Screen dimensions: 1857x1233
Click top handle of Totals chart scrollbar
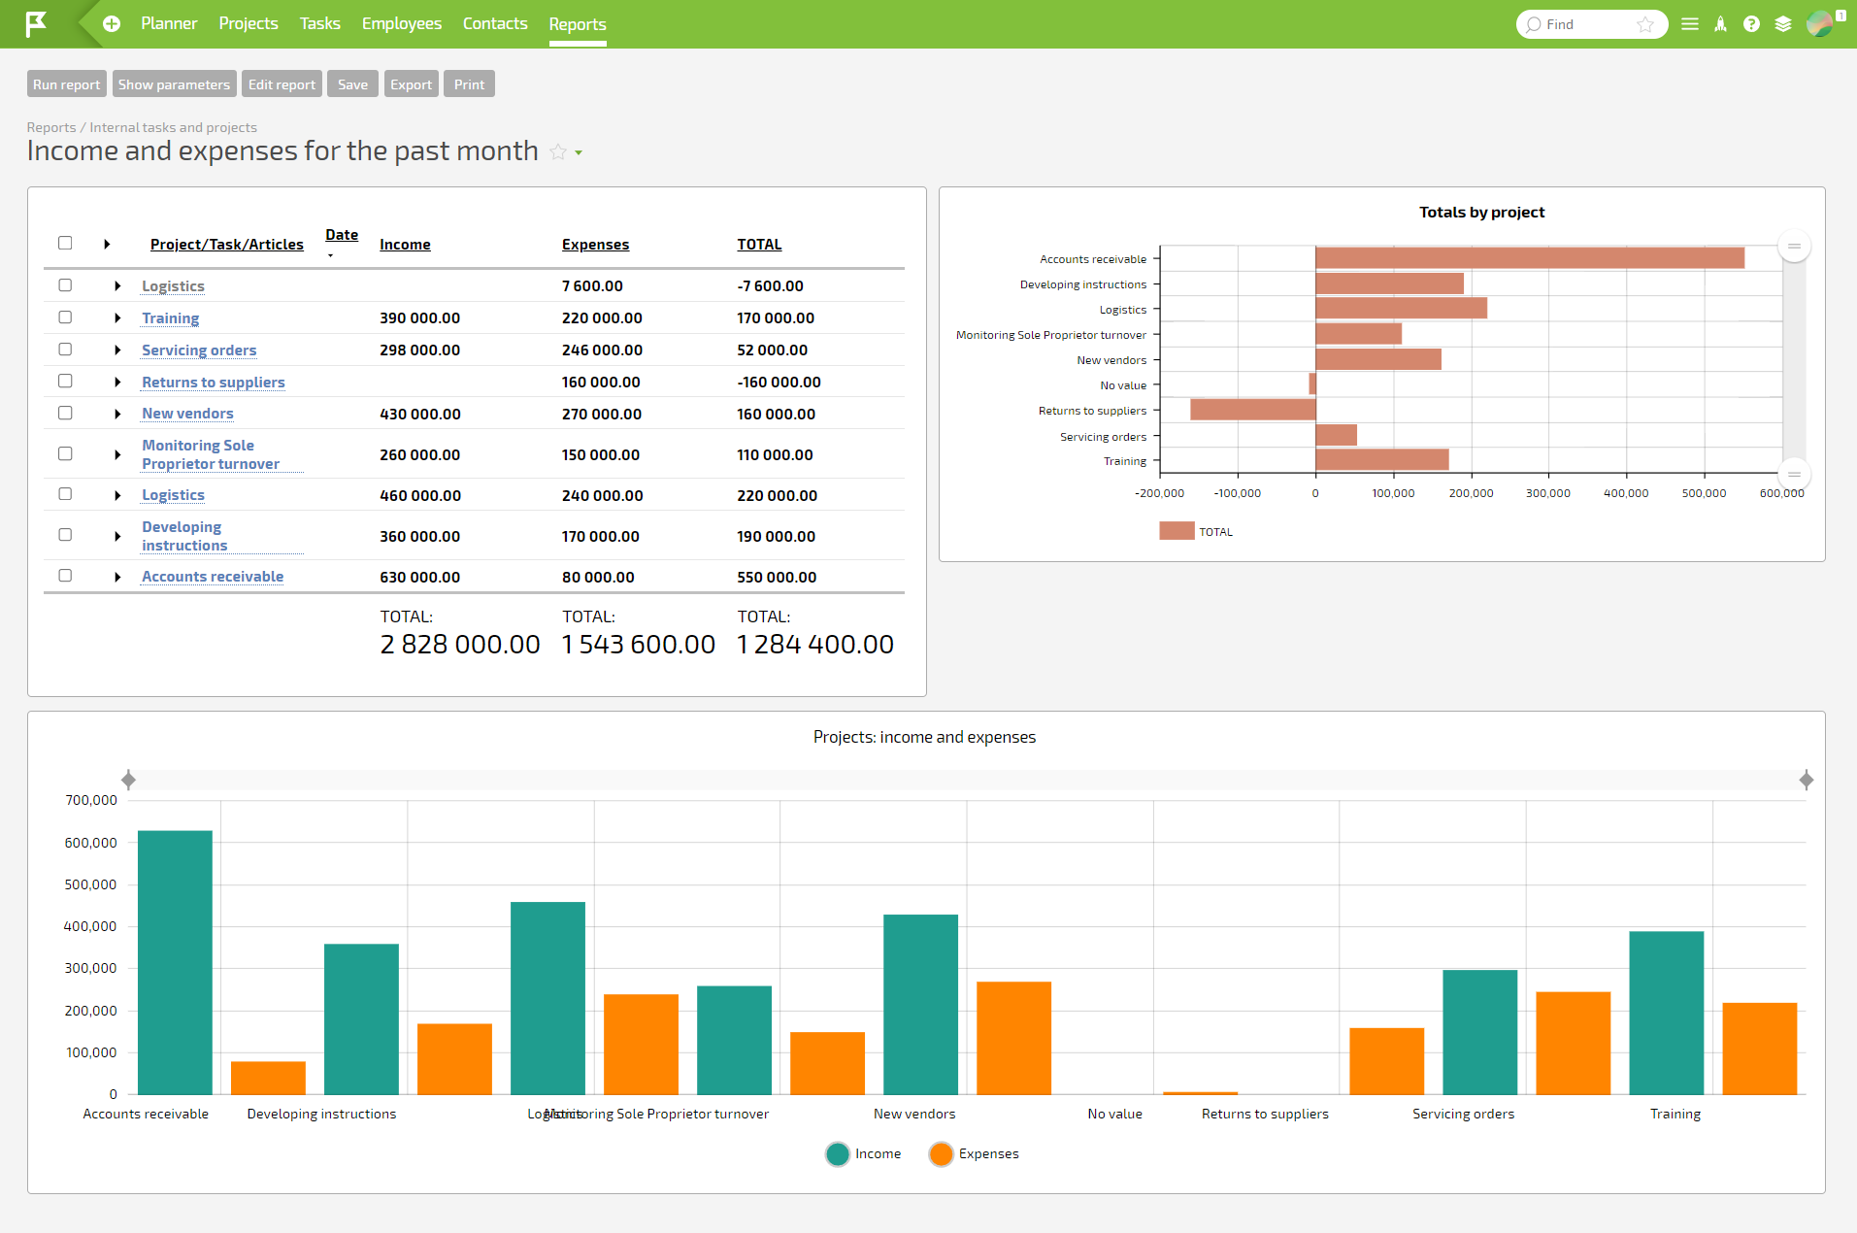coord(1794,247)
